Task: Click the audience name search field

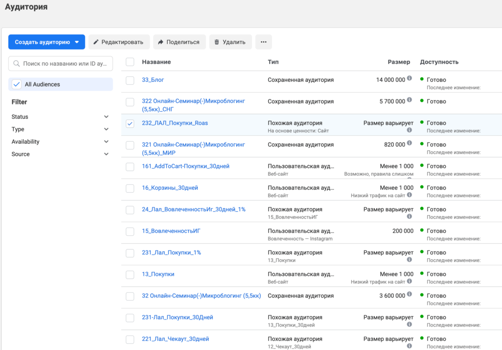Action: pos(64,64)
